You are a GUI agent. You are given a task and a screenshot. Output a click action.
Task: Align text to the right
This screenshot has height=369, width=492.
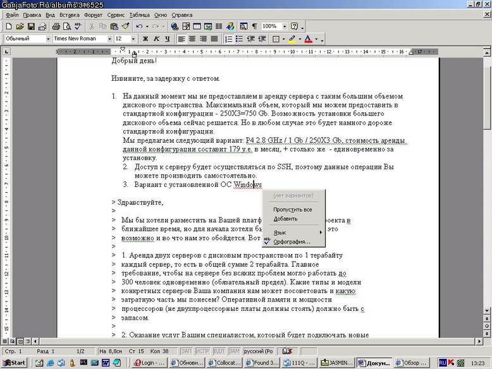pos(203,39)
